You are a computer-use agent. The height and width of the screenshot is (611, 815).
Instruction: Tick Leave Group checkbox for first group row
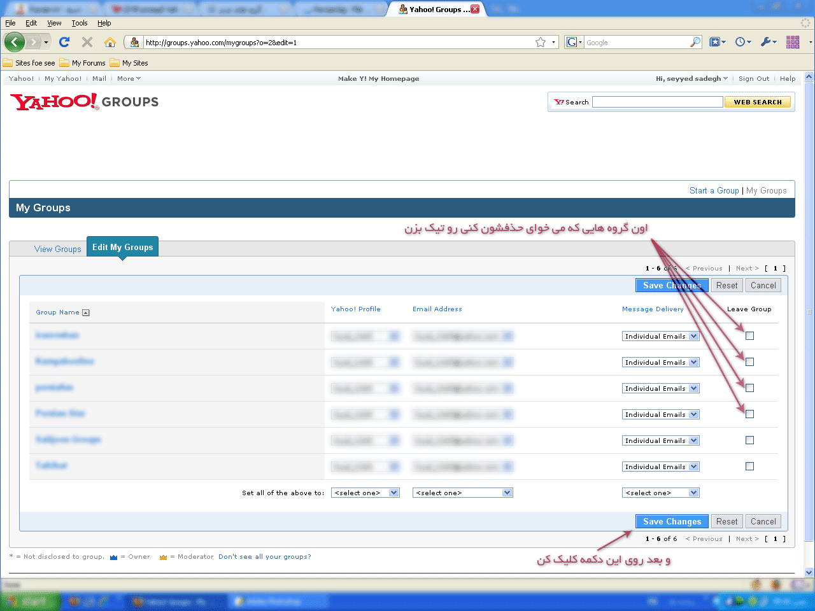pos(749,336)
